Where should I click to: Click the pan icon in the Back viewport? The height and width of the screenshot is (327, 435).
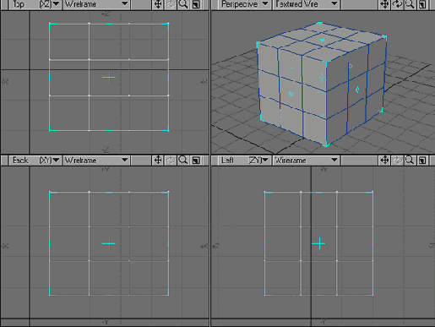(158, 161)
